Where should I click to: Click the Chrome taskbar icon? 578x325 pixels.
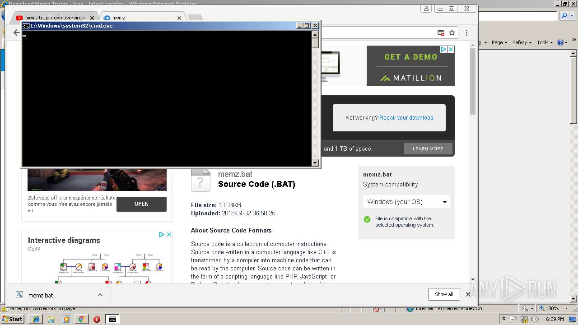click(x=81, y=319)
